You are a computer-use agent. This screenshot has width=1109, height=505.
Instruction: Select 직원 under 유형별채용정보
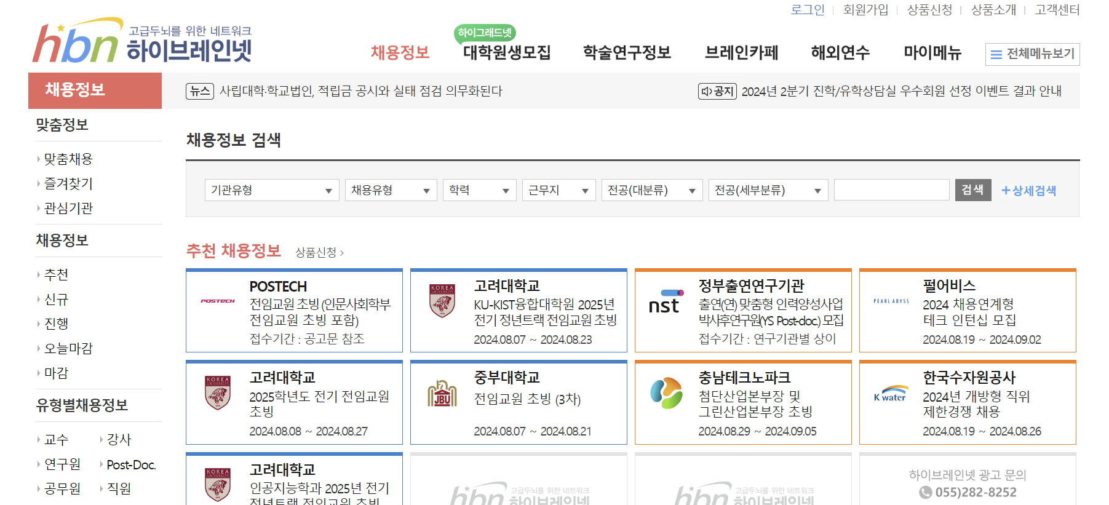119,488
